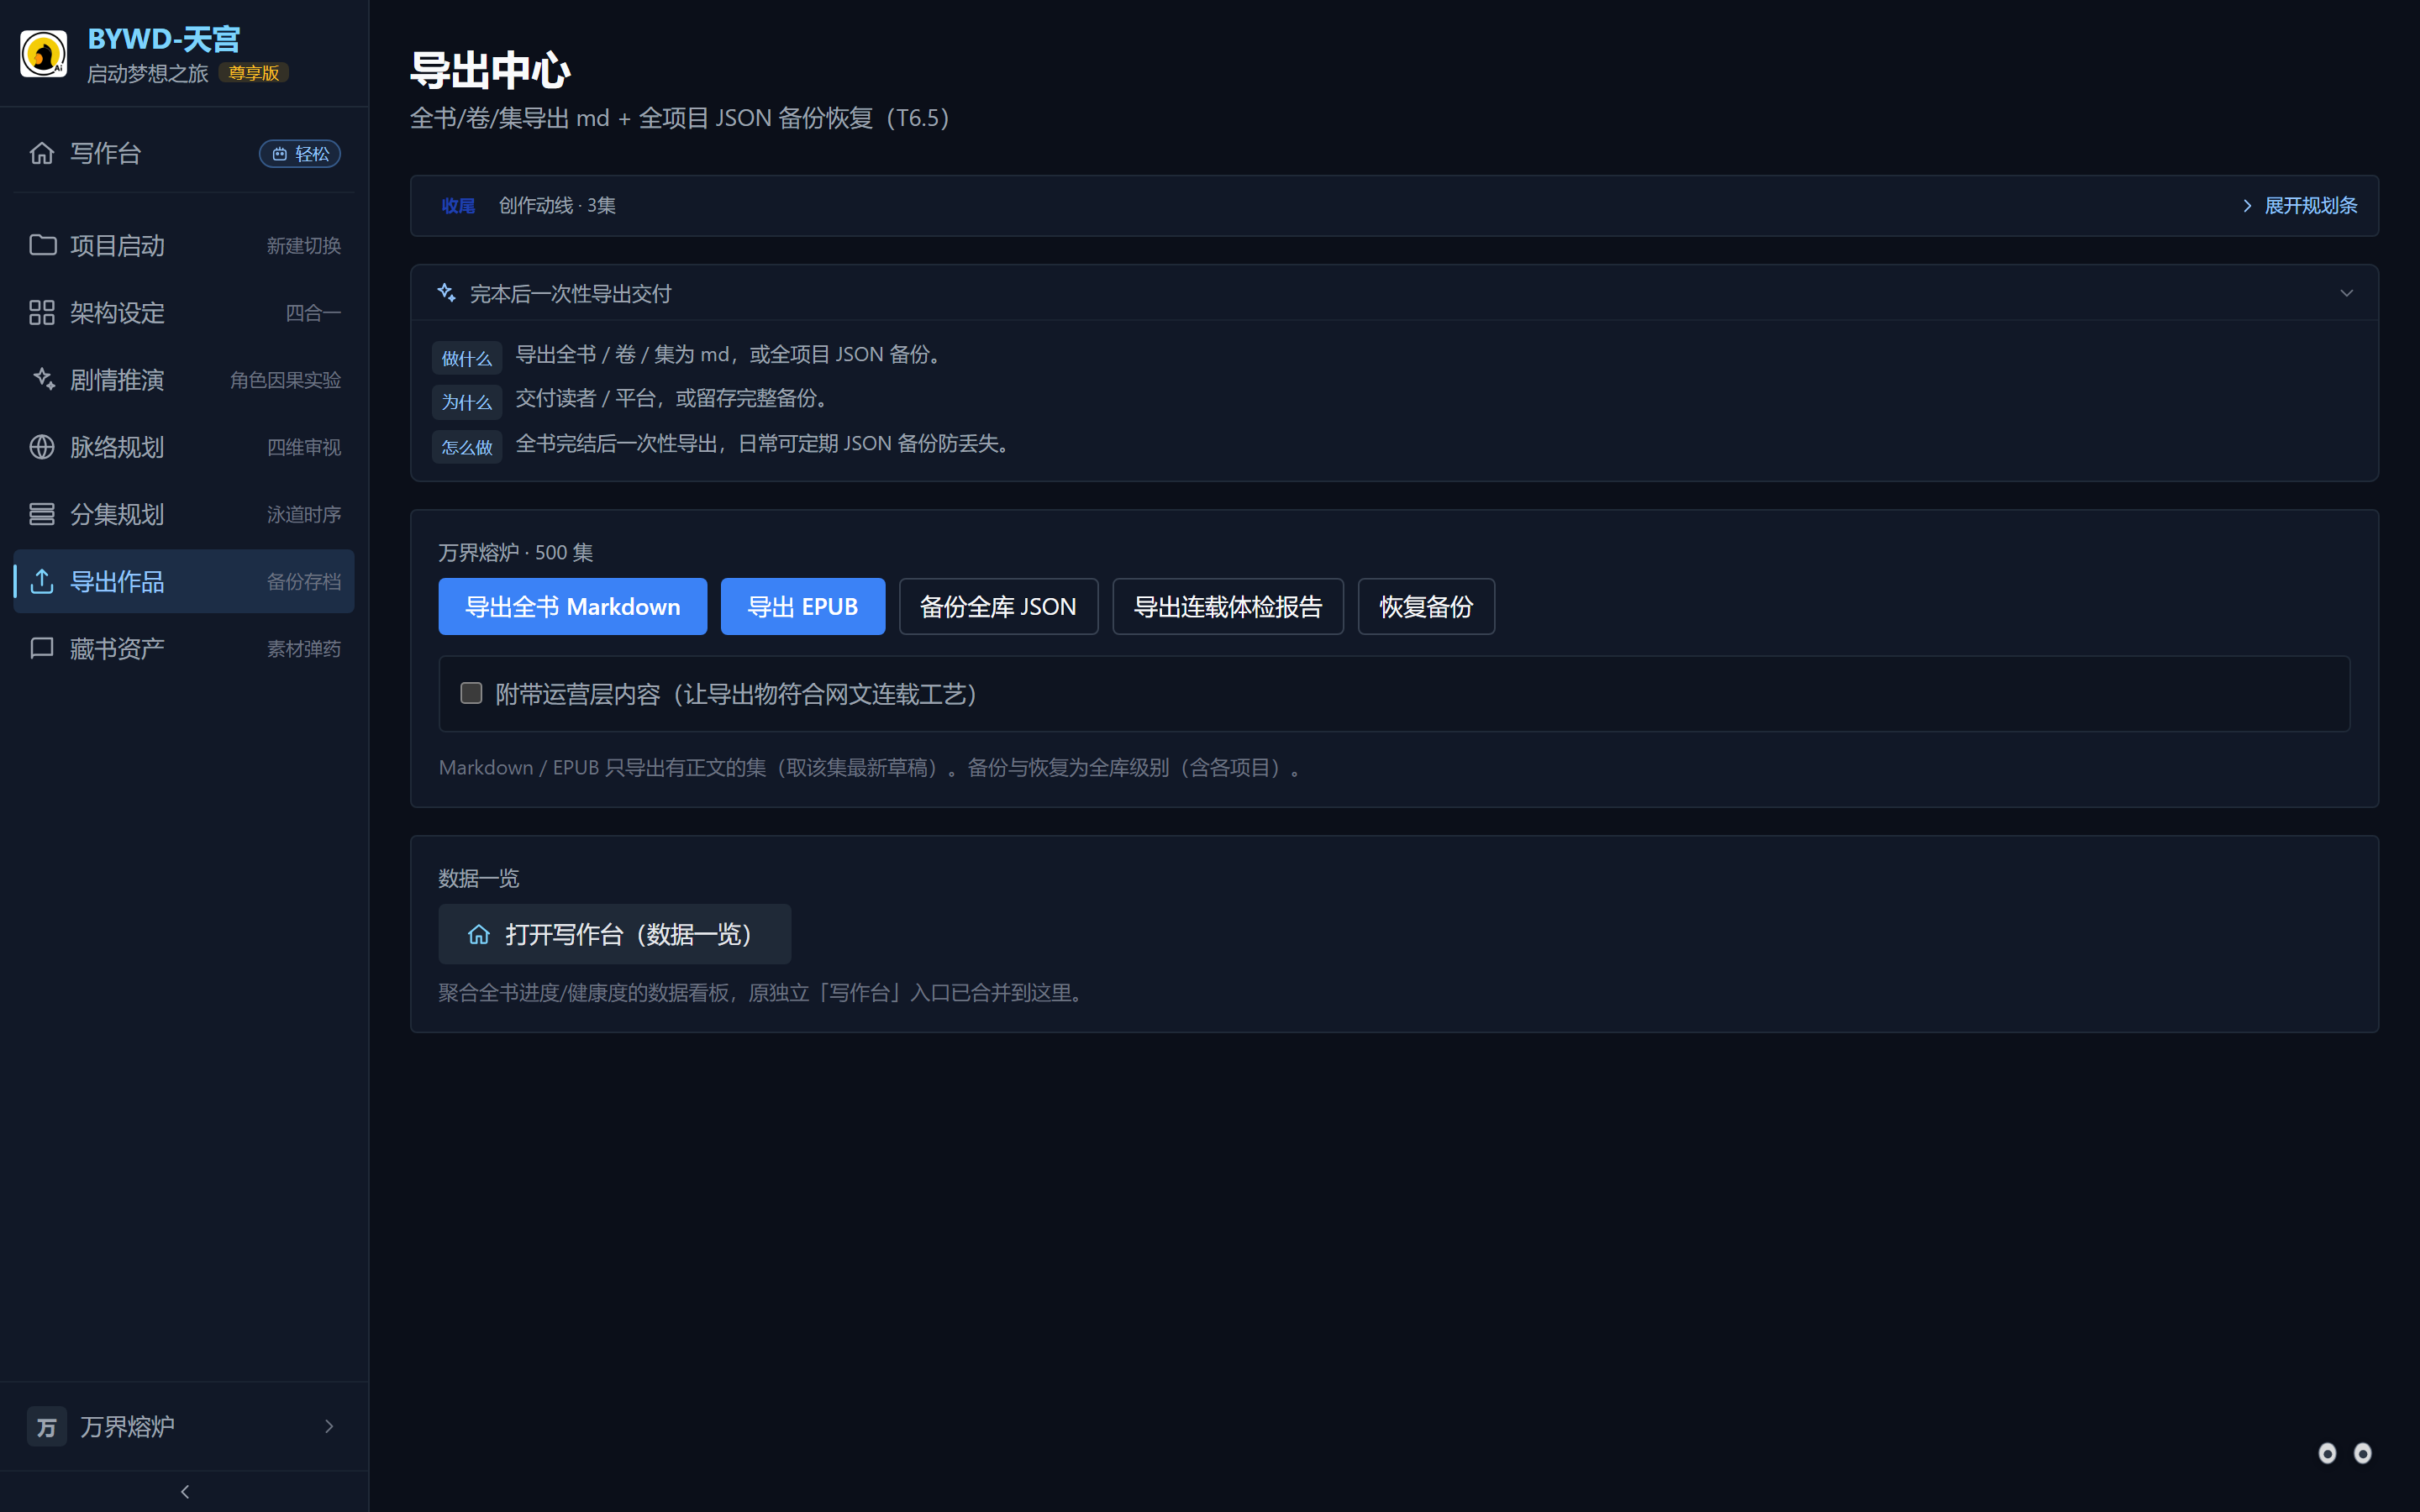Image resolution: width=2420 pixels, height=1512 pixels.
Task: Click the 万 project avatar icon
Action: click(x=47, y=1426)
